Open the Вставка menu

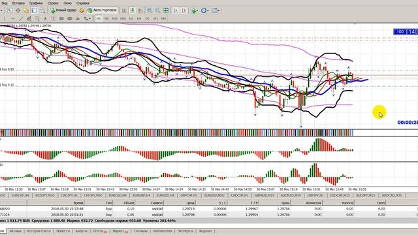point(18,3)
